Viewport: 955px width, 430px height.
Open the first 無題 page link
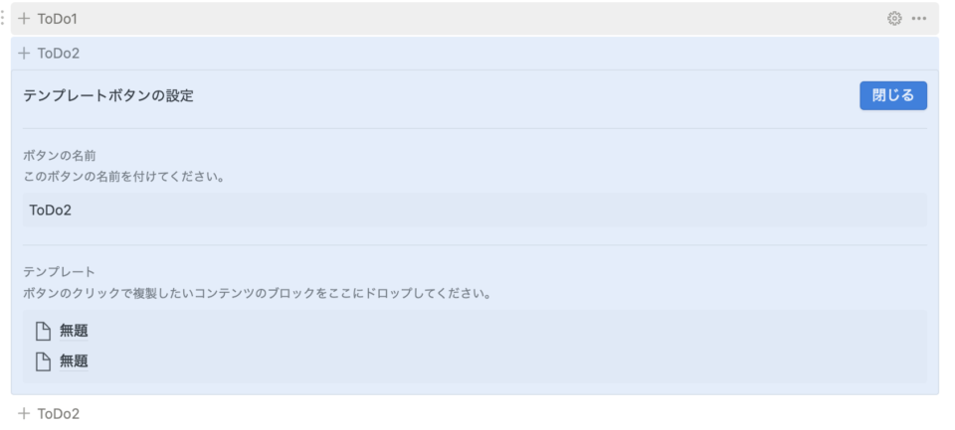pyautogui.click(x=74, y=332)
